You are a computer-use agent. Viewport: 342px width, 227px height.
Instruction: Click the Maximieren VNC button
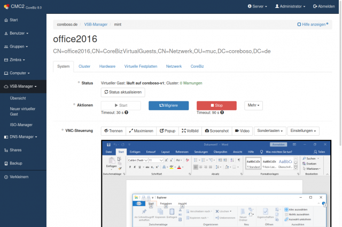[x=141, y=131]
